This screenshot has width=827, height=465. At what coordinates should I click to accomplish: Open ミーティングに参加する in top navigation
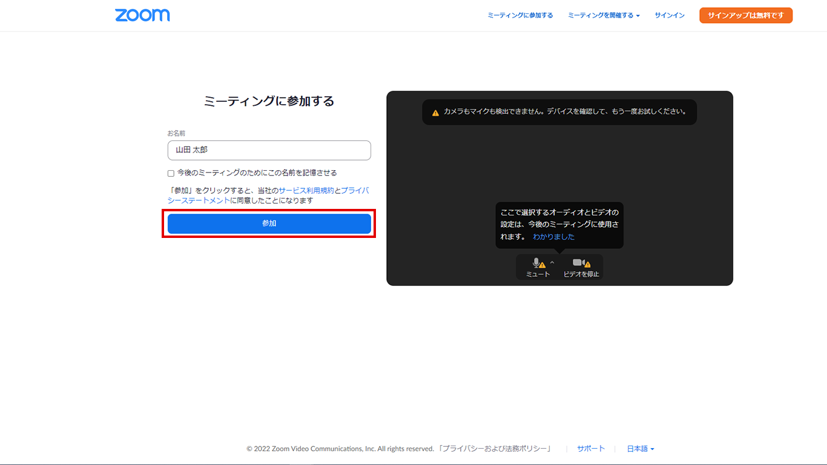point(520,15)
